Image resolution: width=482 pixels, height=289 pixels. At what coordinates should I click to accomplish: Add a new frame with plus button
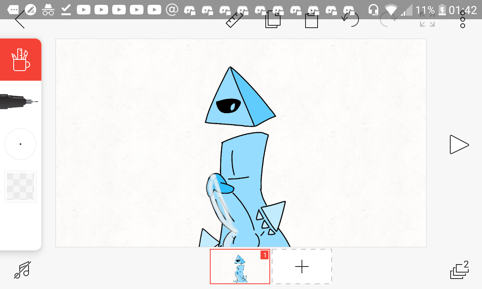[x=302, y=267]
